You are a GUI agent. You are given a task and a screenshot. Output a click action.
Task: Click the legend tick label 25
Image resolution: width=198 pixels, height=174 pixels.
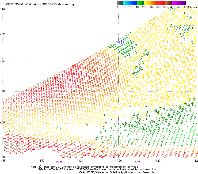[x=151, y=7]
